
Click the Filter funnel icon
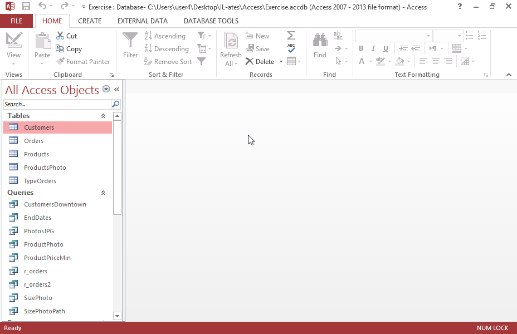(130, 40)
